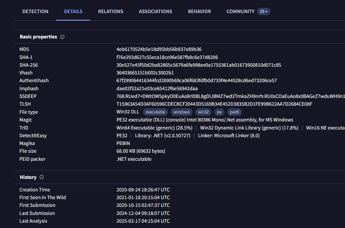345x228 pixels.
Task: Show info for History section
Action: pyautogui.click(x=41, y=177)
